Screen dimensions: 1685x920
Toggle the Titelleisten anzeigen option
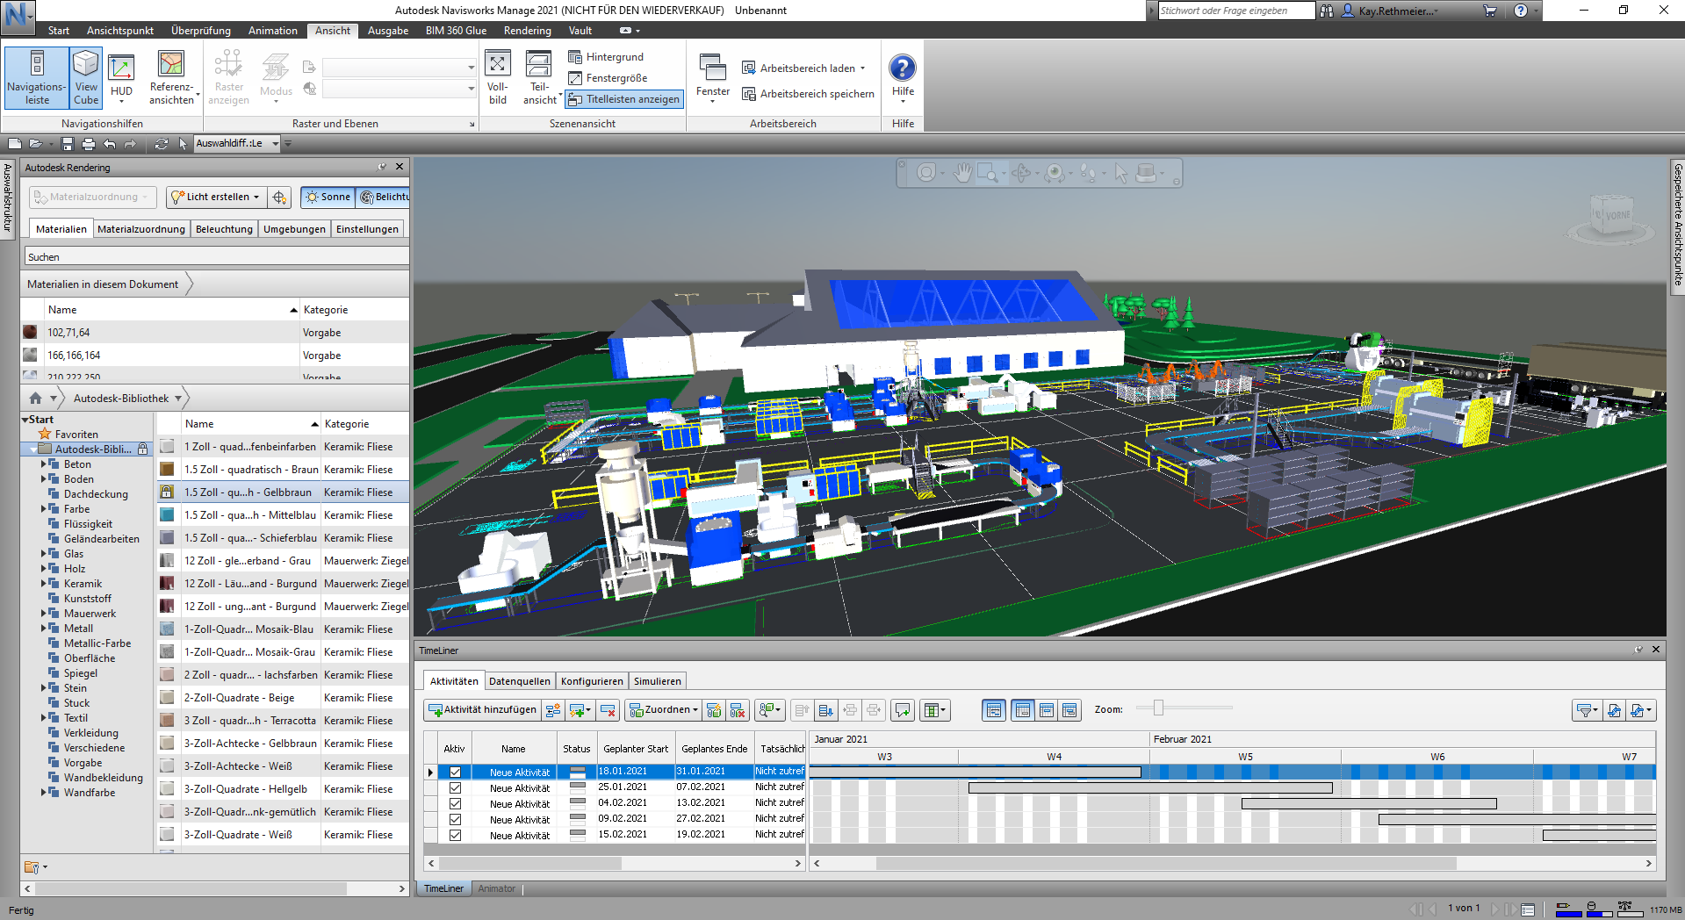623,99
